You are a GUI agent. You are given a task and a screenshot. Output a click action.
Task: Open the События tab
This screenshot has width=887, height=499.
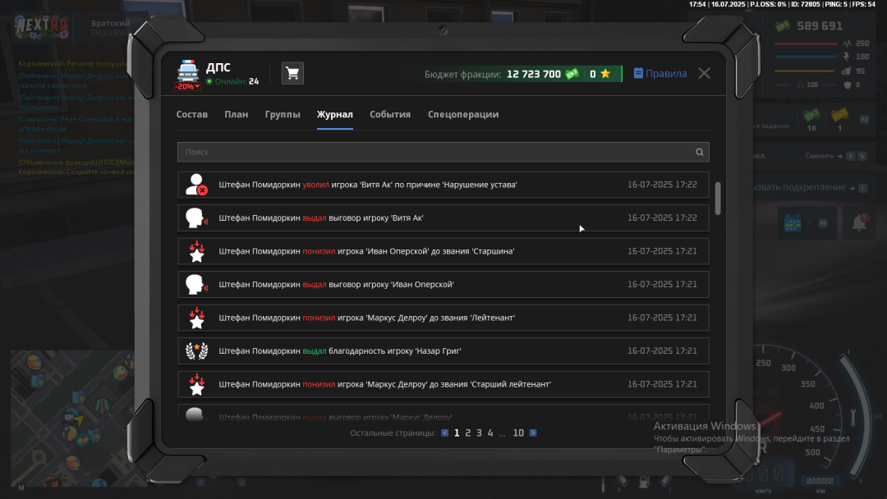pyautogui.click(x=390, y=114)
